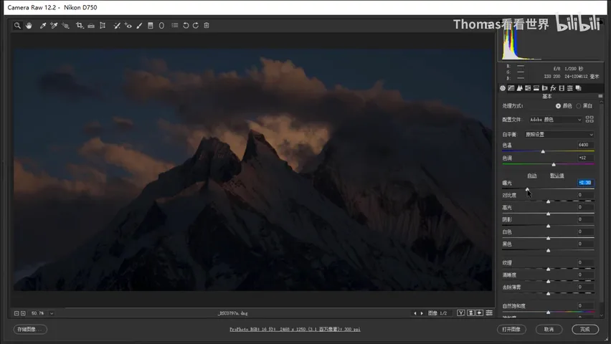Image resolution: width=611 pixels, height=344 pixels.
Task: Select the Zoom tool
Action: click(x=17, y=25)
